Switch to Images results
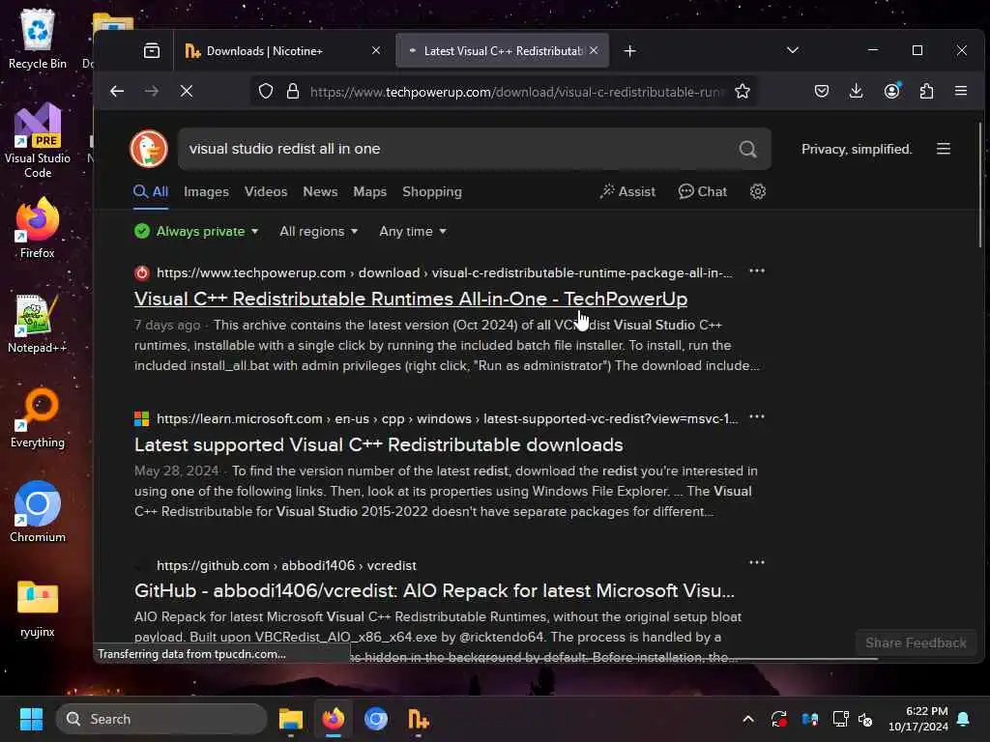Viewport: 990px width, 742px height. [206, 192]
